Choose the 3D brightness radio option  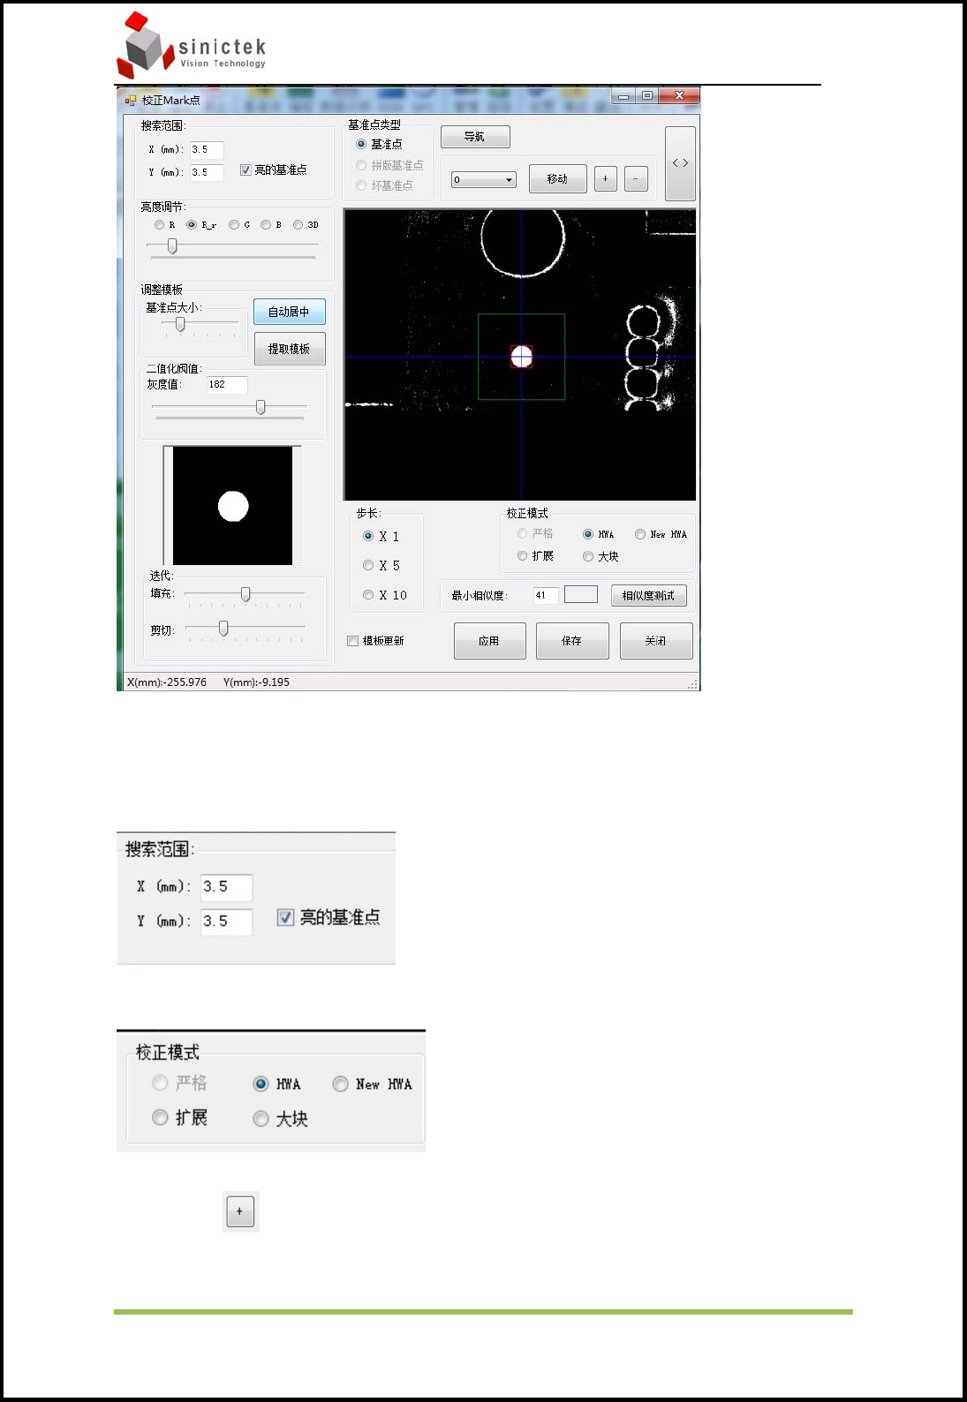pyautogui.click(x=298, y=224)
